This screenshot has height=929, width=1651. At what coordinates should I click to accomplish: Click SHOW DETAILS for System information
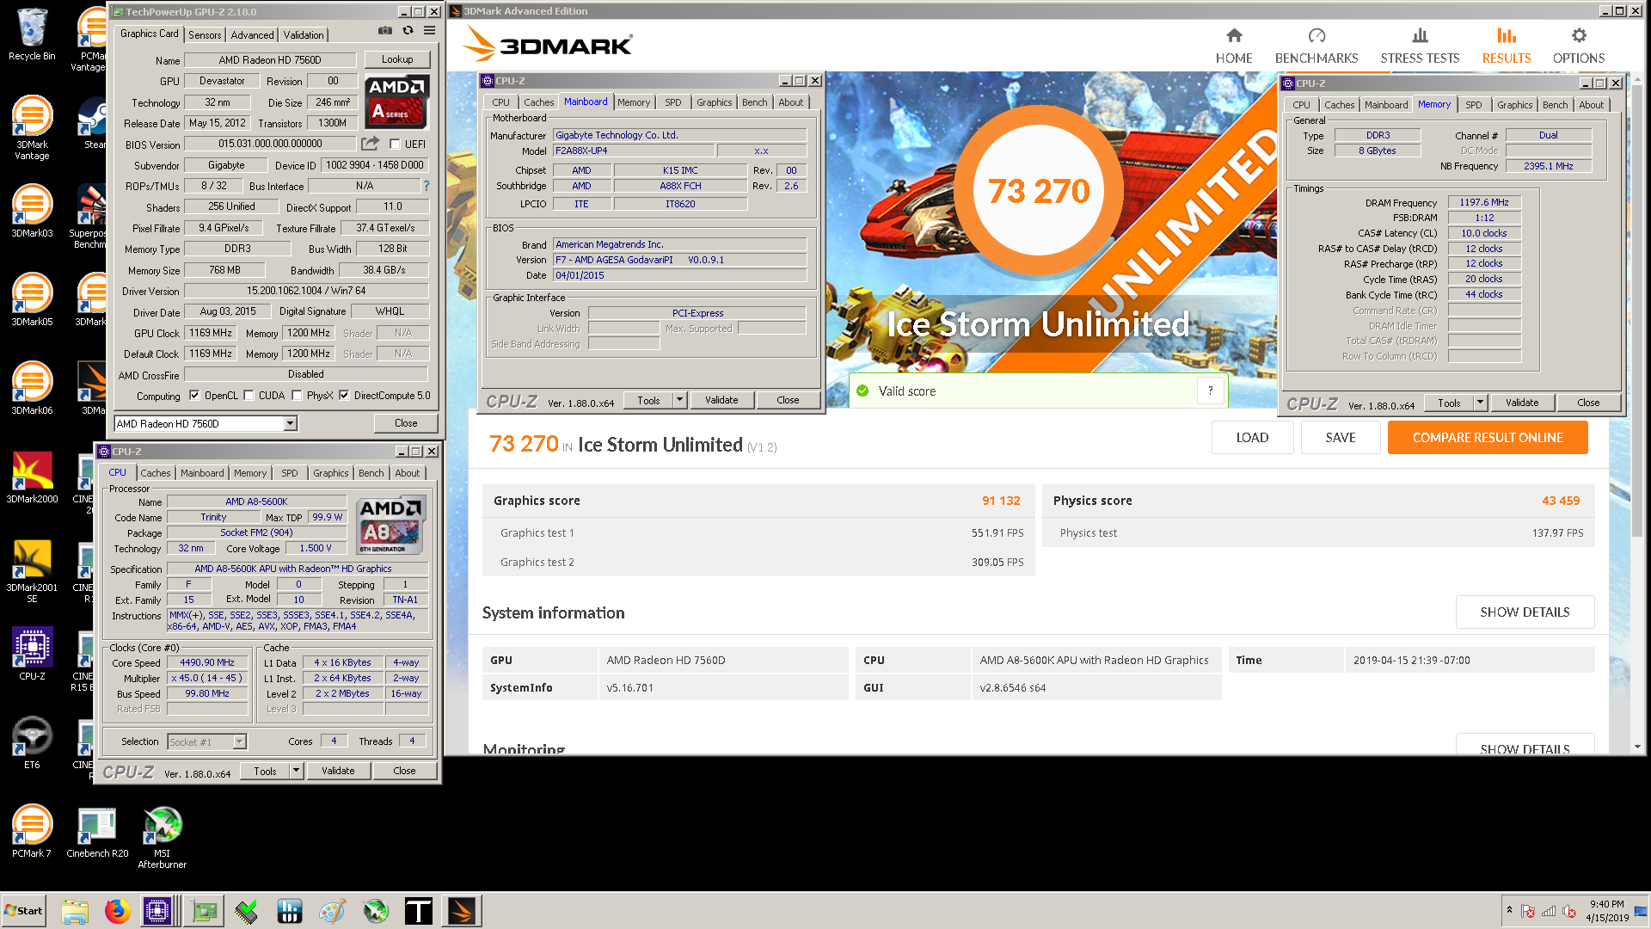(x=1525, y=612)
